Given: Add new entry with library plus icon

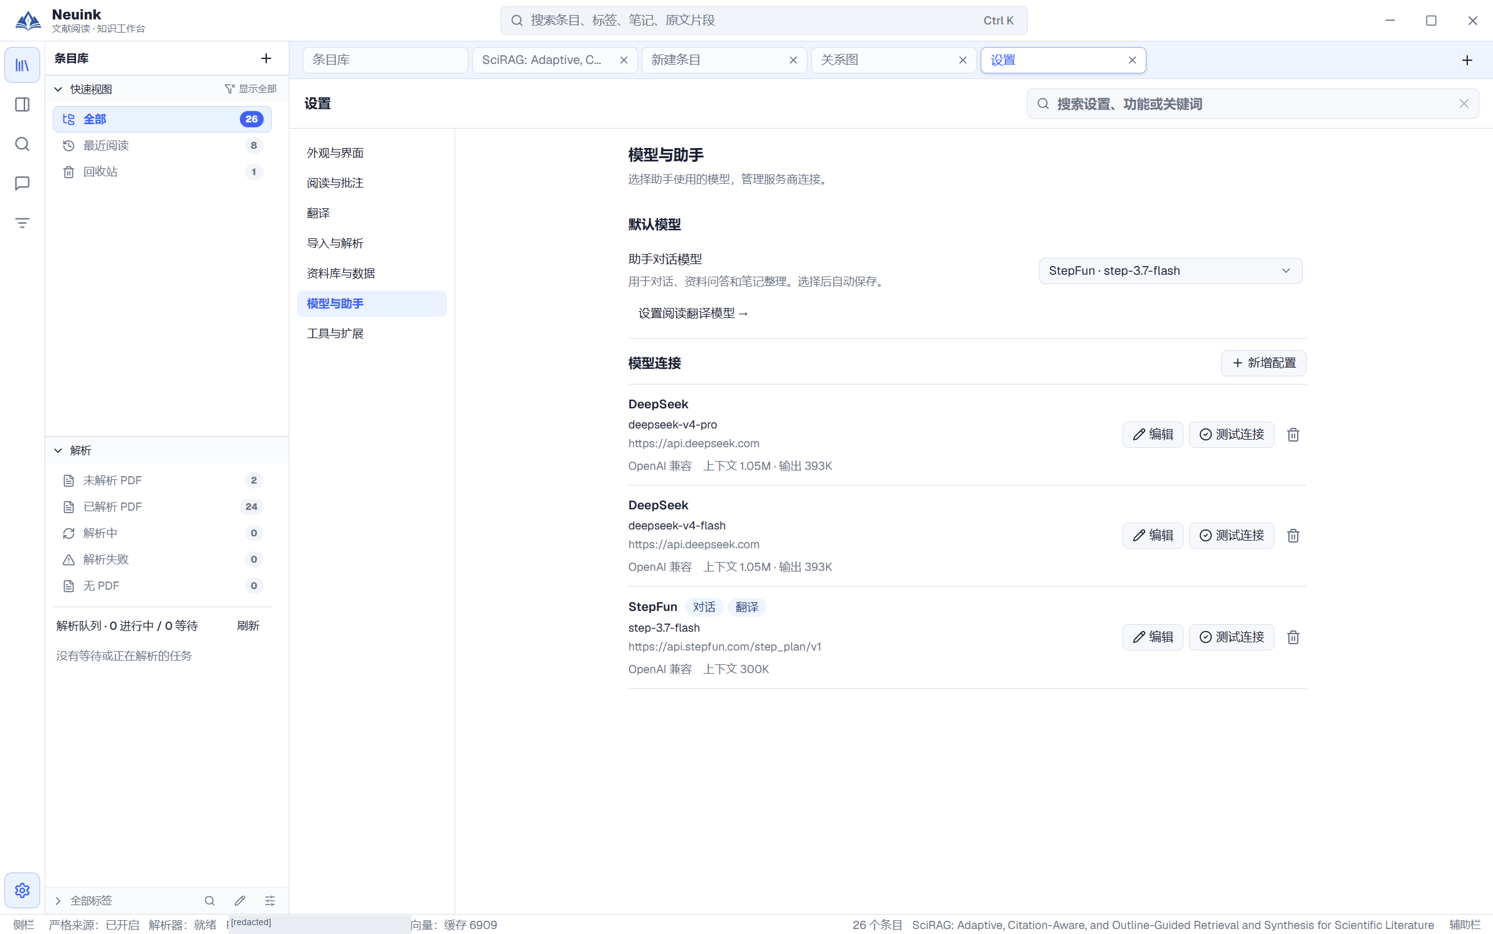Looking at the screenshot, I should point(266,58).
